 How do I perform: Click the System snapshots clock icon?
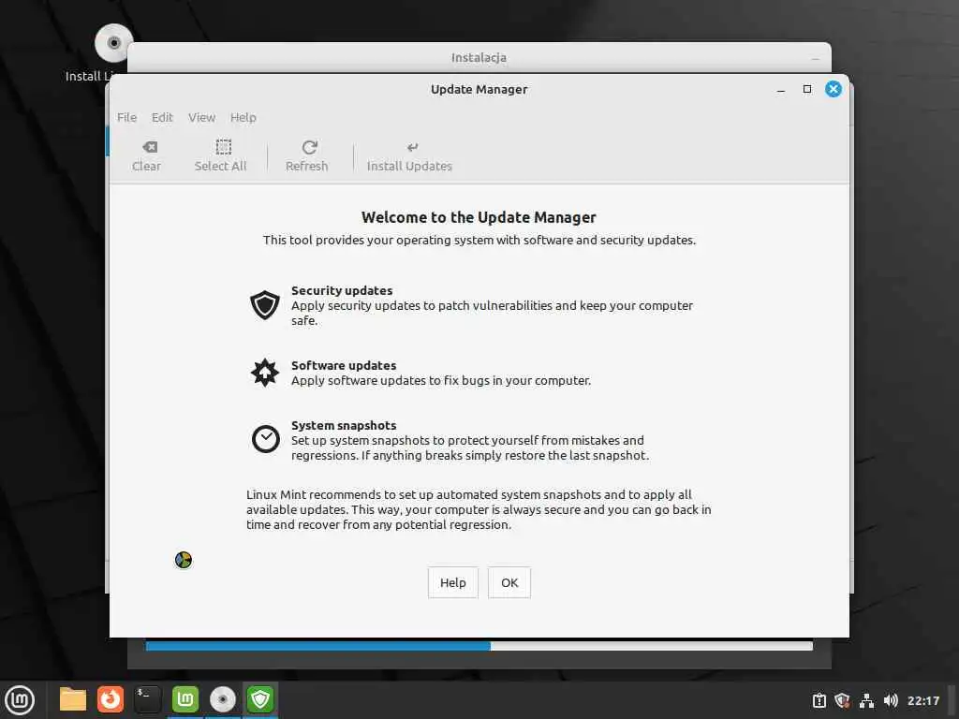(x=265, y=439)
